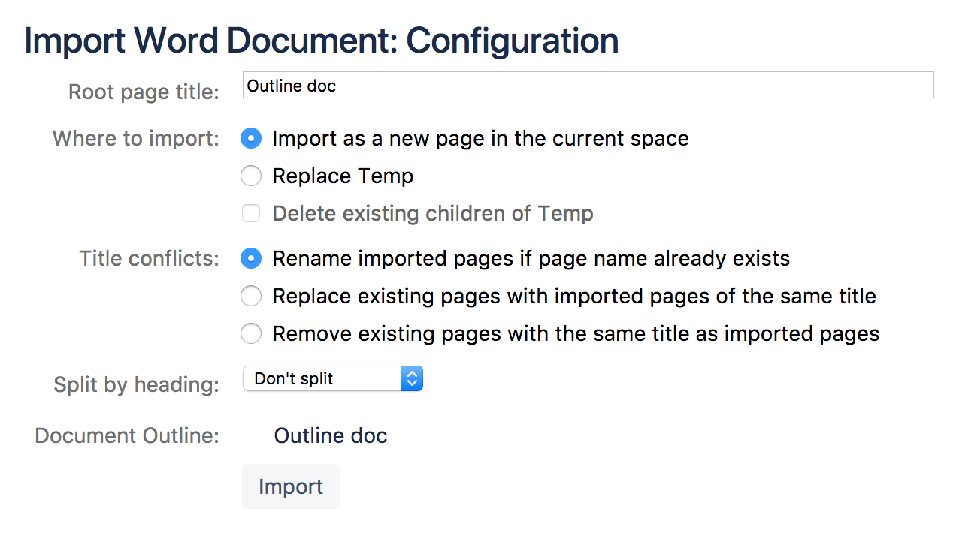Click the Where to import label

[x=136, y=139]
